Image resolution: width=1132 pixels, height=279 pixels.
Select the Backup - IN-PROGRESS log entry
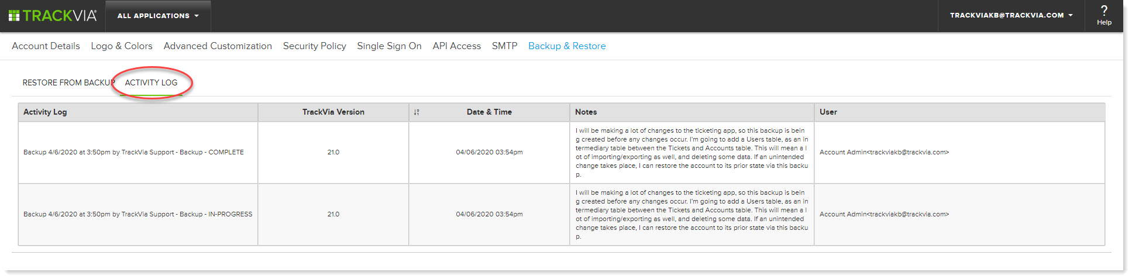point(138,214)
